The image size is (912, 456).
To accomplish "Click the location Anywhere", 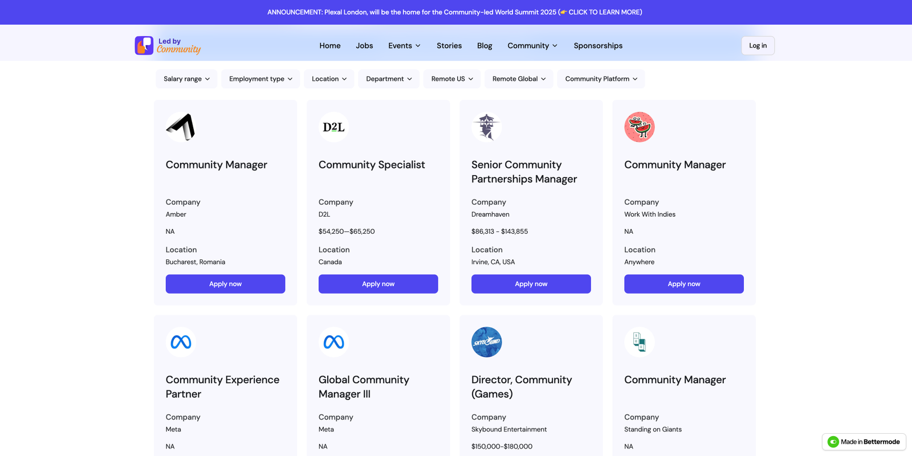I will point(639,262).
